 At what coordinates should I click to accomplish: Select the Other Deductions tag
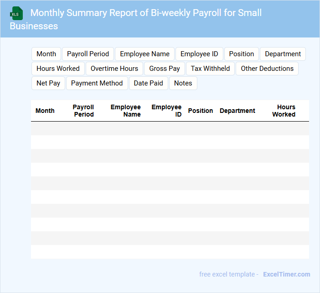pos(267,69)
